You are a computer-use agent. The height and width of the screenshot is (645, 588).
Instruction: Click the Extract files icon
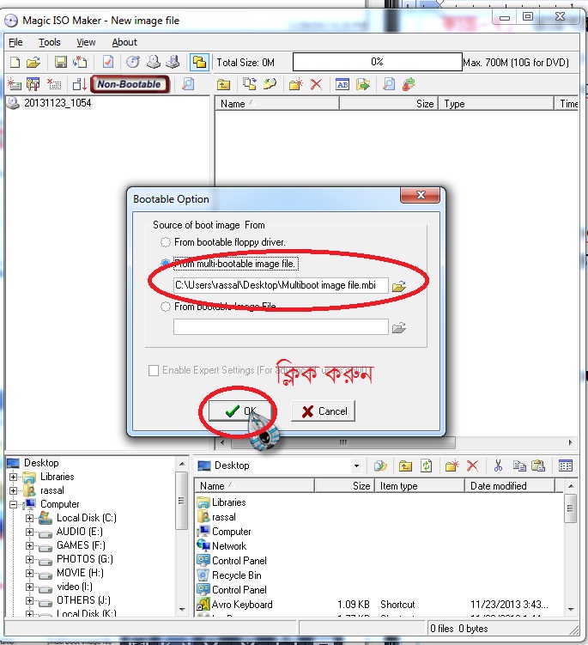362,84
